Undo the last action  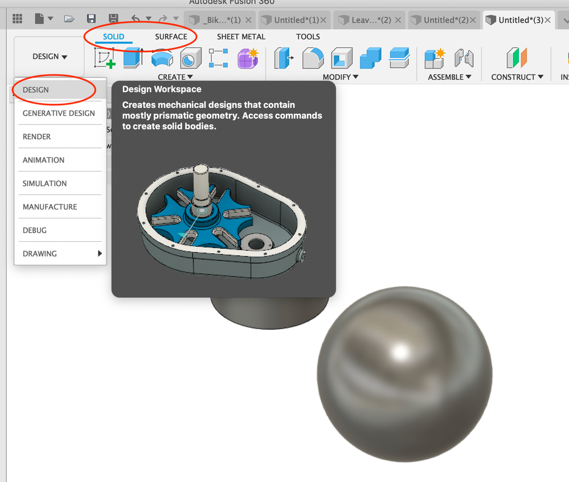136,18
